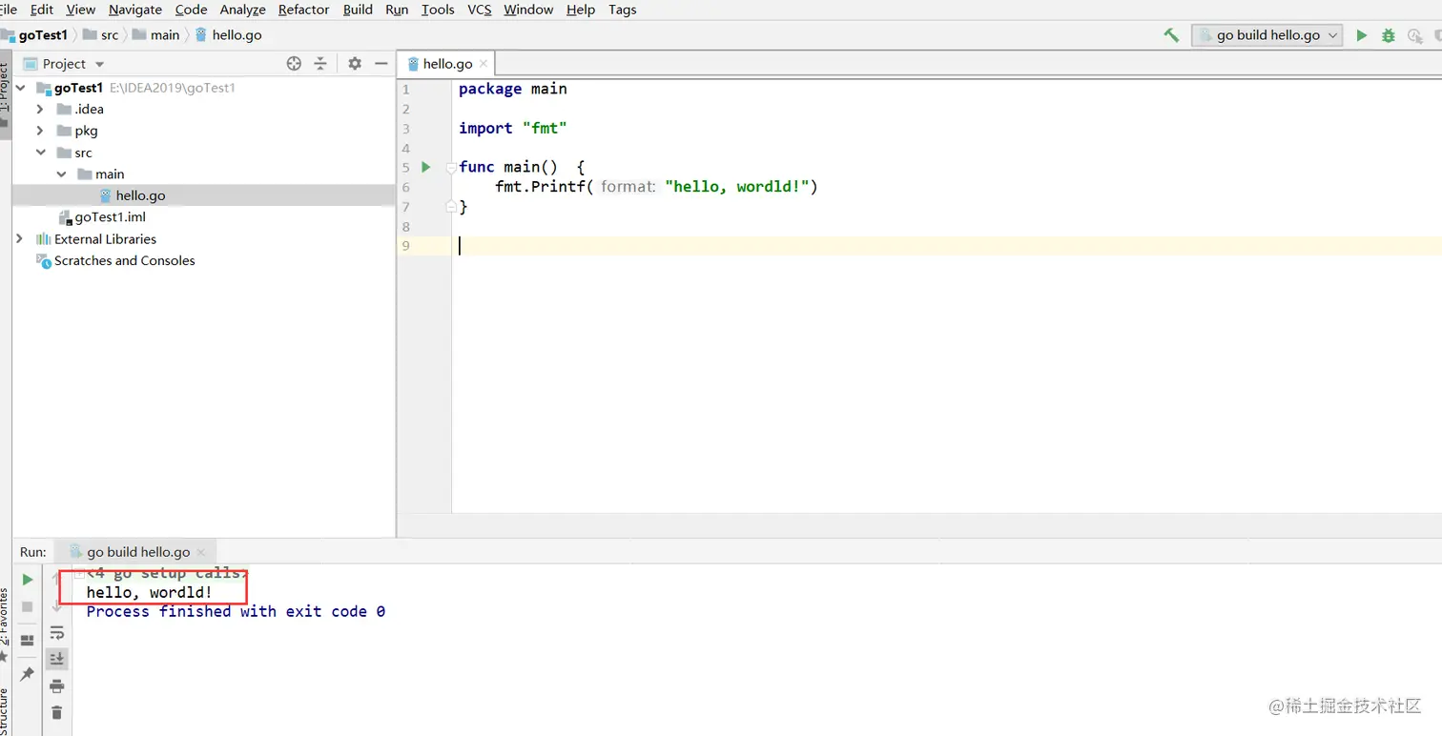This screenshot has width=1442, height=736.
Task: Clear console output with the trash icon
Action: (x=56, y=712)
